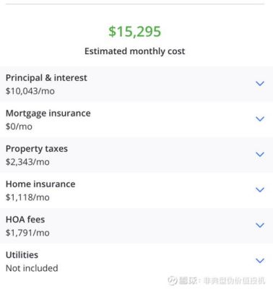Click the Estimated monthly cost text
The height and width of the screenshot is (289, 273).
click(x=135, y=51)
